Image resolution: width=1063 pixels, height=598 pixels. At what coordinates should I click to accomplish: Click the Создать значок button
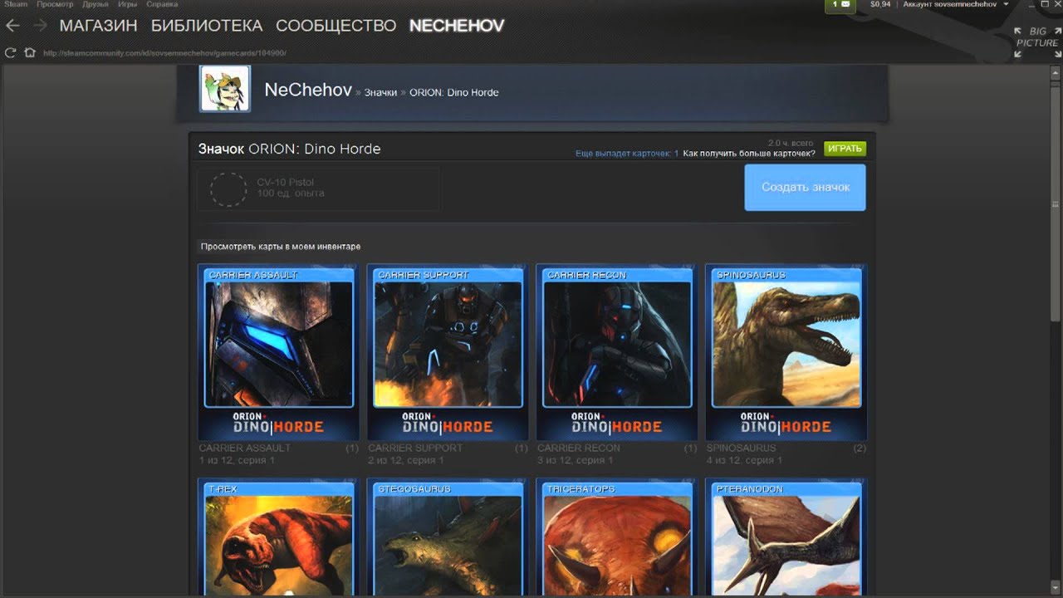pos(805,187)
